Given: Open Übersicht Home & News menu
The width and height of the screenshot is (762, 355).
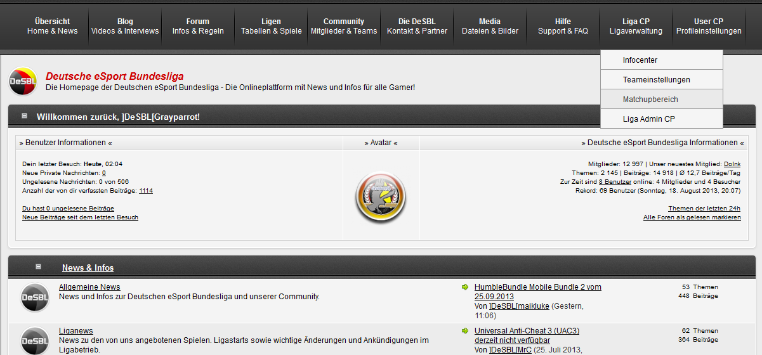Looking at the screenshot, I should (53, 26).
